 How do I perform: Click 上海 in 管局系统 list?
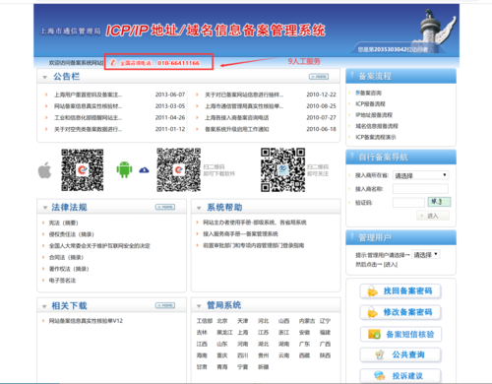pyautogui.click(x=243, y=333)
